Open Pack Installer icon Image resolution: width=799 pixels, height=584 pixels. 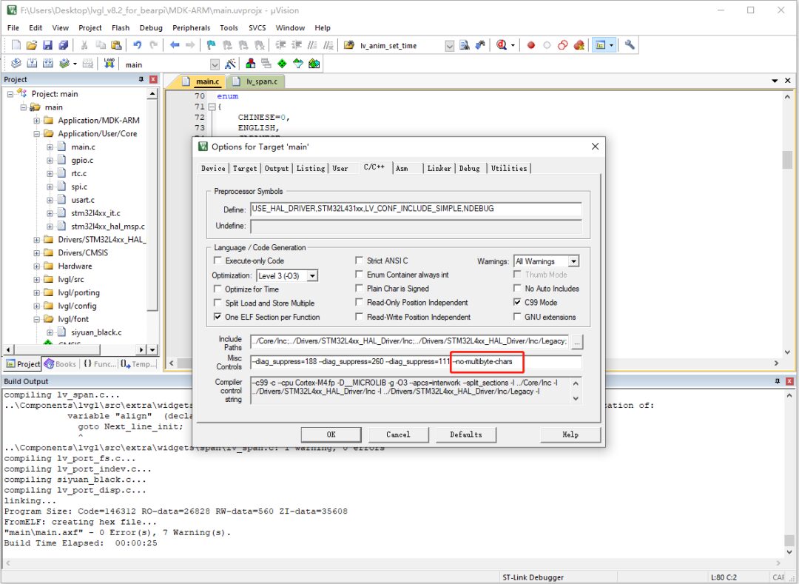coord(314,64)
